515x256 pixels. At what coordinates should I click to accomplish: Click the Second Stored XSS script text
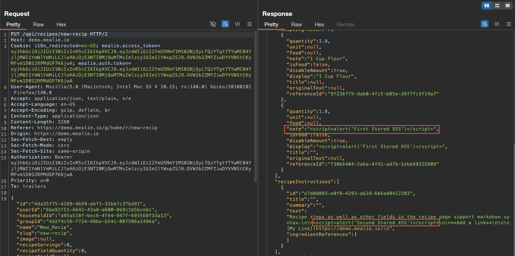click(x=375, y=223)
